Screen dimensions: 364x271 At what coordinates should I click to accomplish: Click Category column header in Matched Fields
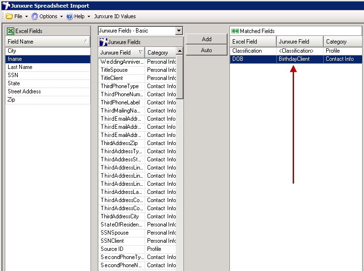click(343, 42)
